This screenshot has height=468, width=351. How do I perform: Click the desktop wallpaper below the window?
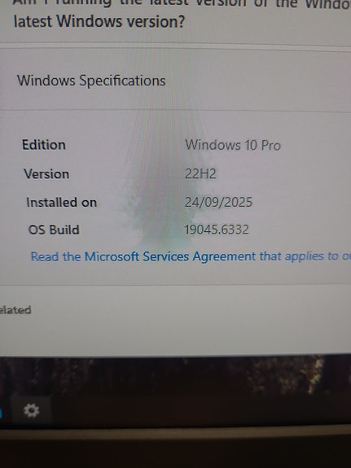(179, 376)
